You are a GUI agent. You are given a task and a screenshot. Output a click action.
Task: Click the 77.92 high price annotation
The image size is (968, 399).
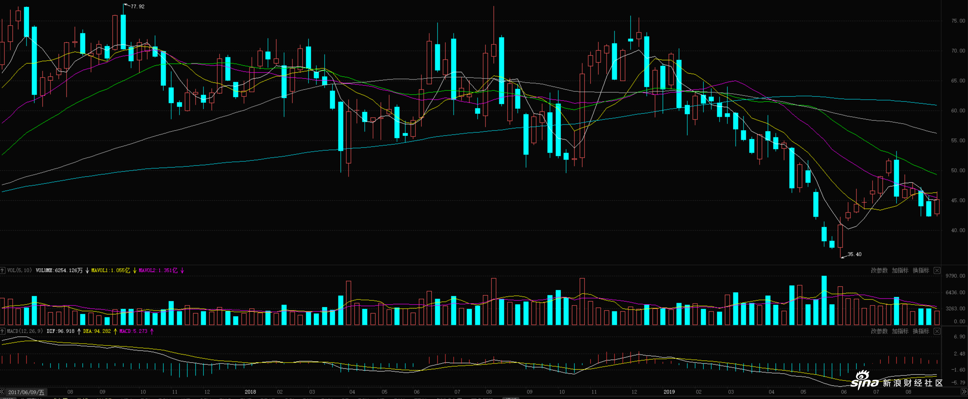[138, 6]
